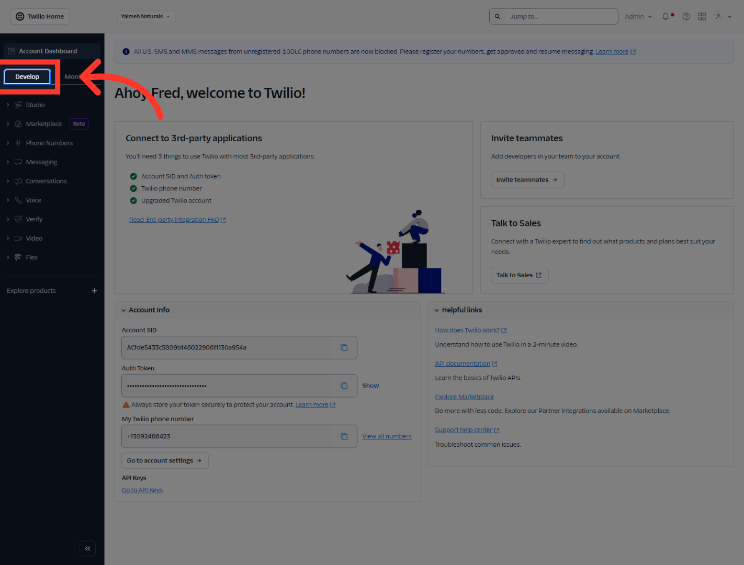The width and height of the screenshot is (744, 565).
Task: Click the Twilio logo icon
Action: tap(20, 16)
